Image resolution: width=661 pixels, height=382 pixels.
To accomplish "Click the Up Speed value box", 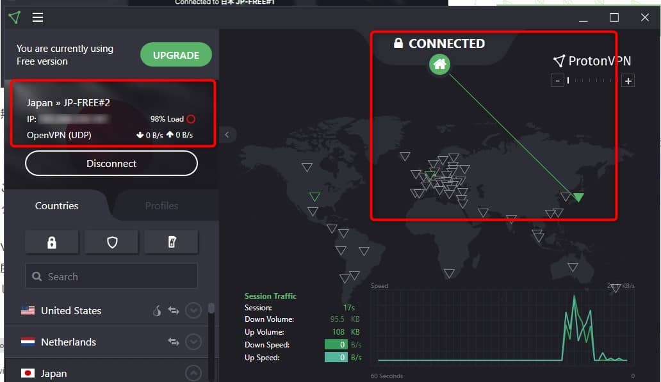I will tap(336, 357).
